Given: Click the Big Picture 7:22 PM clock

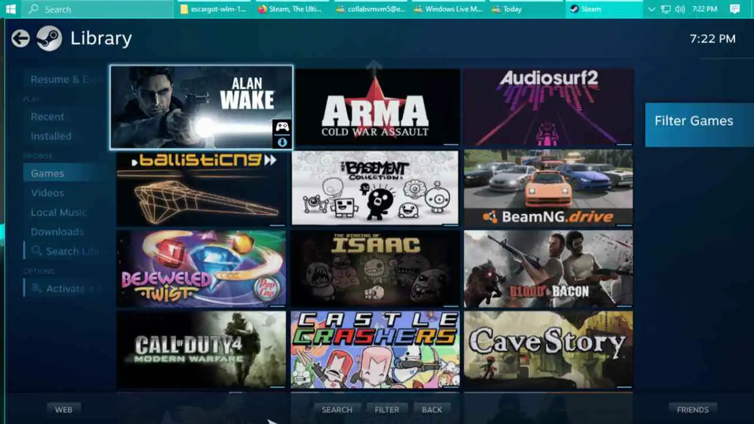Looking at the screenshot, I should point(713,39).
